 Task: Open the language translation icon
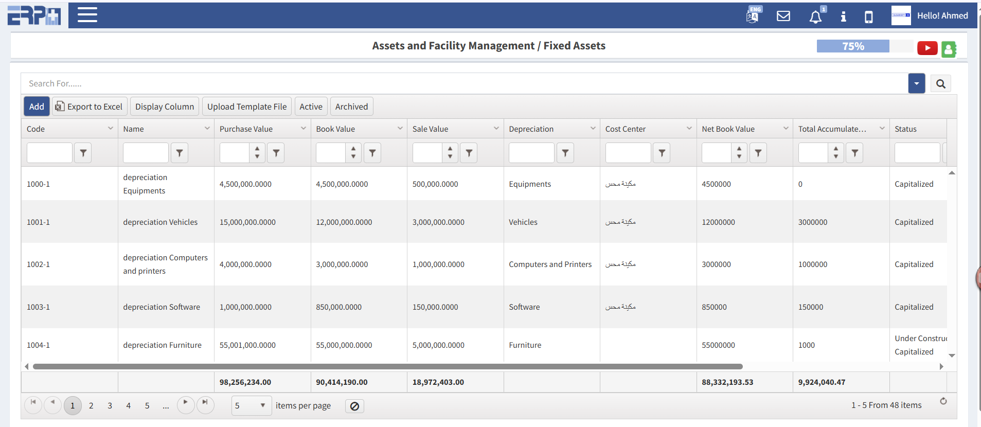point(753,16)
